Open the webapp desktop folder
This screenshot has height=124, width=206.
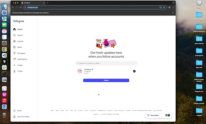[x=199, y=112]
